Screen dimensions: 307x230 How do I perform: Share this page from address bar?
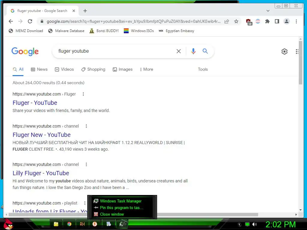pyautogui.click(x=227, y=21)
